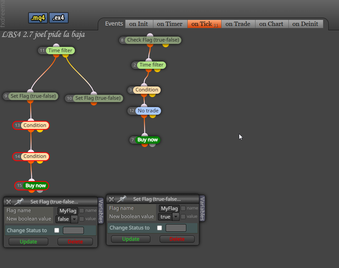Close the left Set Flag panel (false)
This screenshot has height=268, width=339.
click(x=9, y=202)
